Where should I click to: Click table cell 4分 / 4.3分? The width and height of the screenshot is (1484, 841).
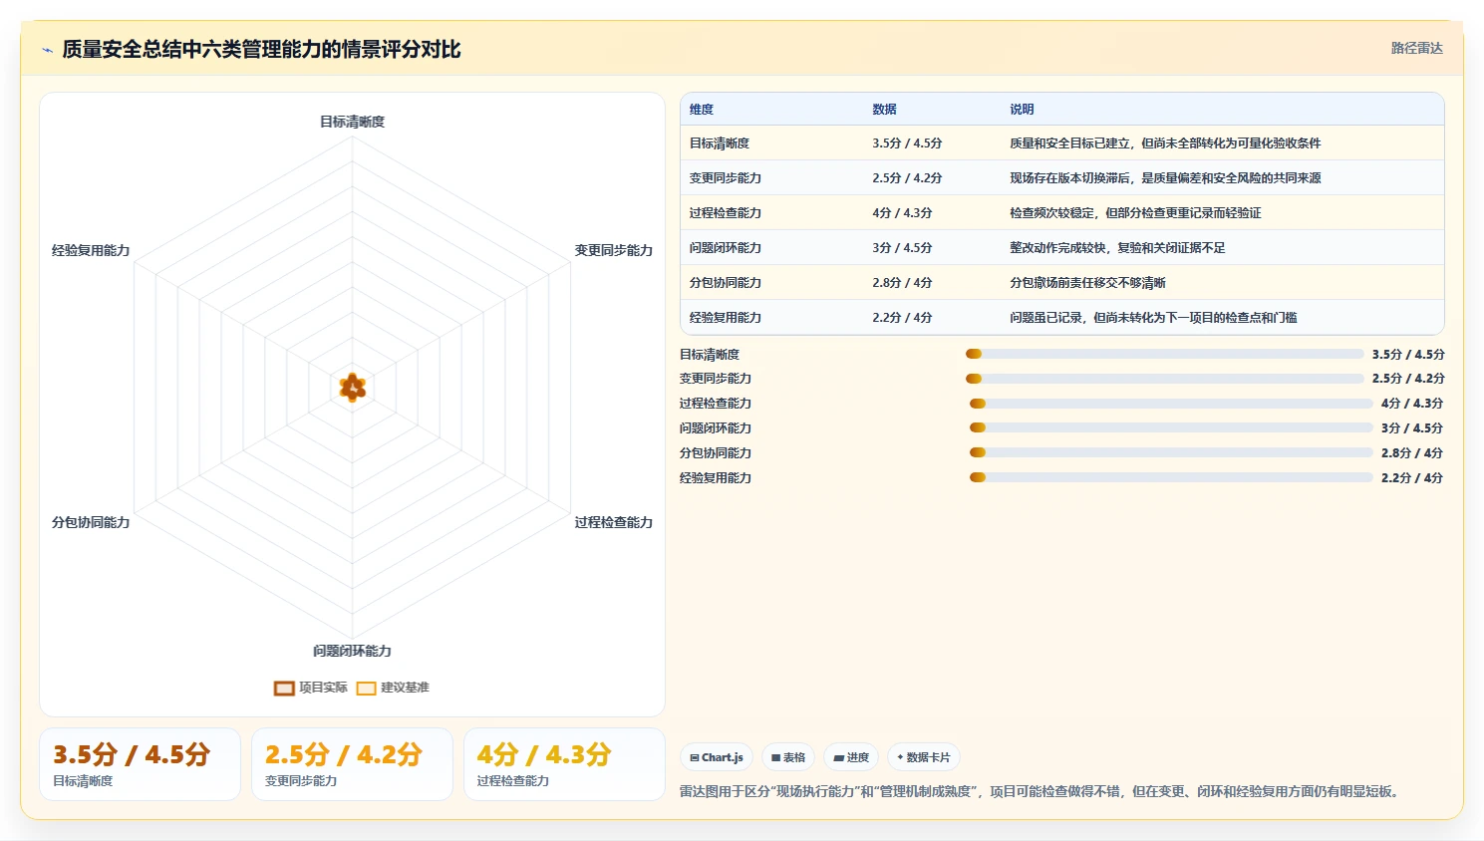pyautogui.click(x=902, y=213)
